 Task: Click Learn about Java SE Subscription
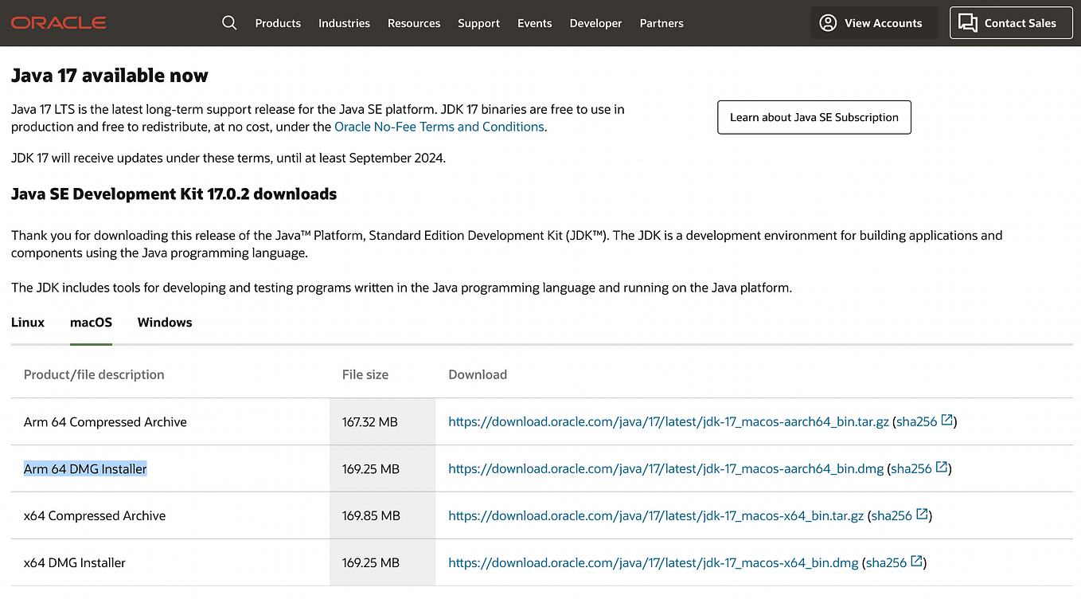click(x=814, y=116)
